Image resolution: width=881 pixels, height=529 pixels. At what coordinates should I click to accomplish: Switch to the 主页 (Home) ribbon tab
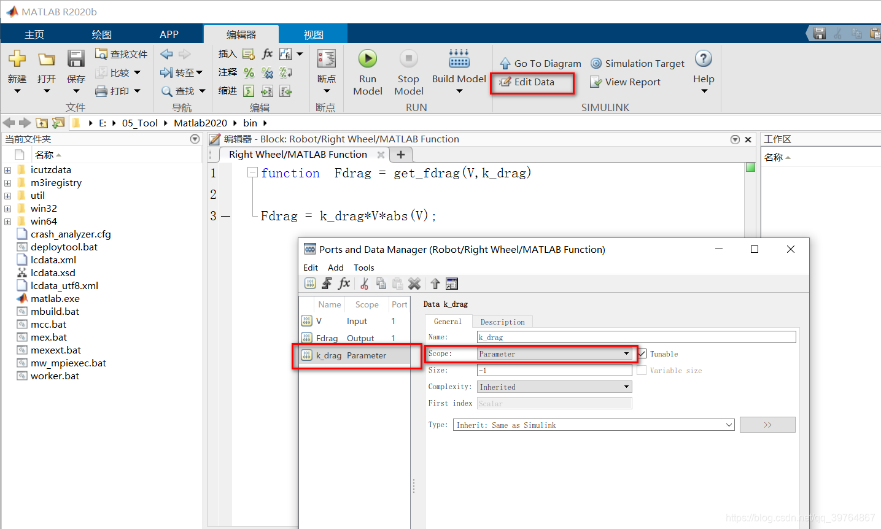click(34, 34)
